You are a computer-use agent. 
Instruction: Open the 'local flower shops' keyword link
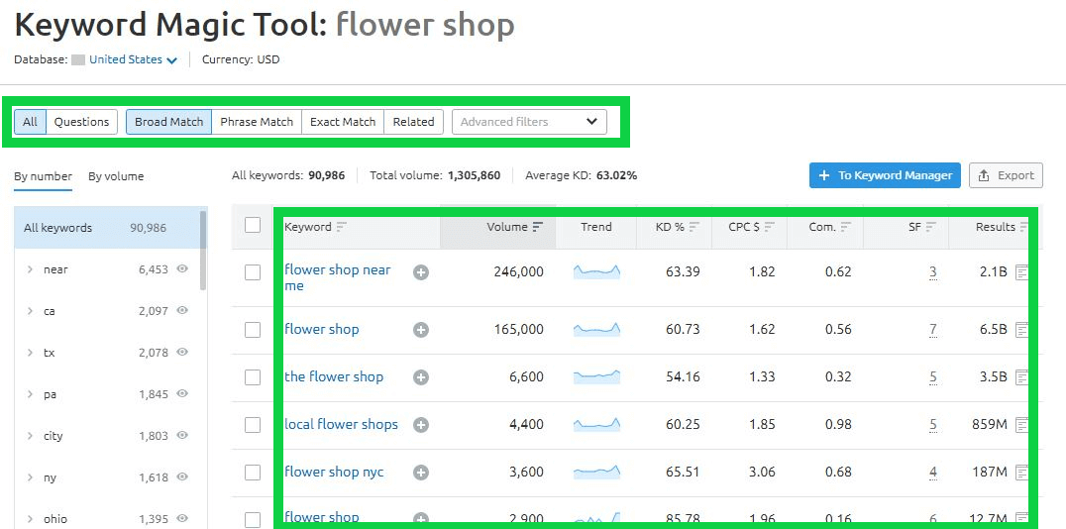(341, 424)
